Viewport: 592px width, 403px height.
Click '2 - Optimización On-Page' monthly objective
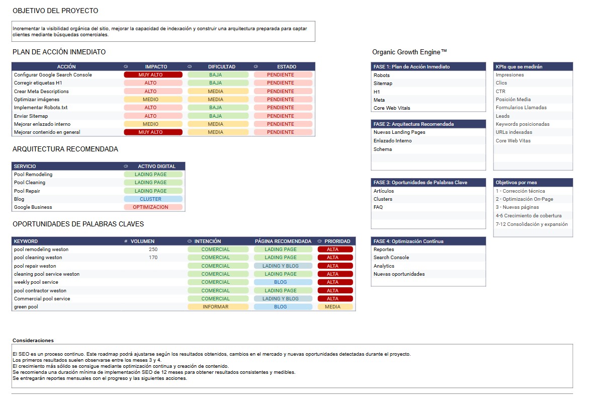pyautogui.click(x=525, y=199)
